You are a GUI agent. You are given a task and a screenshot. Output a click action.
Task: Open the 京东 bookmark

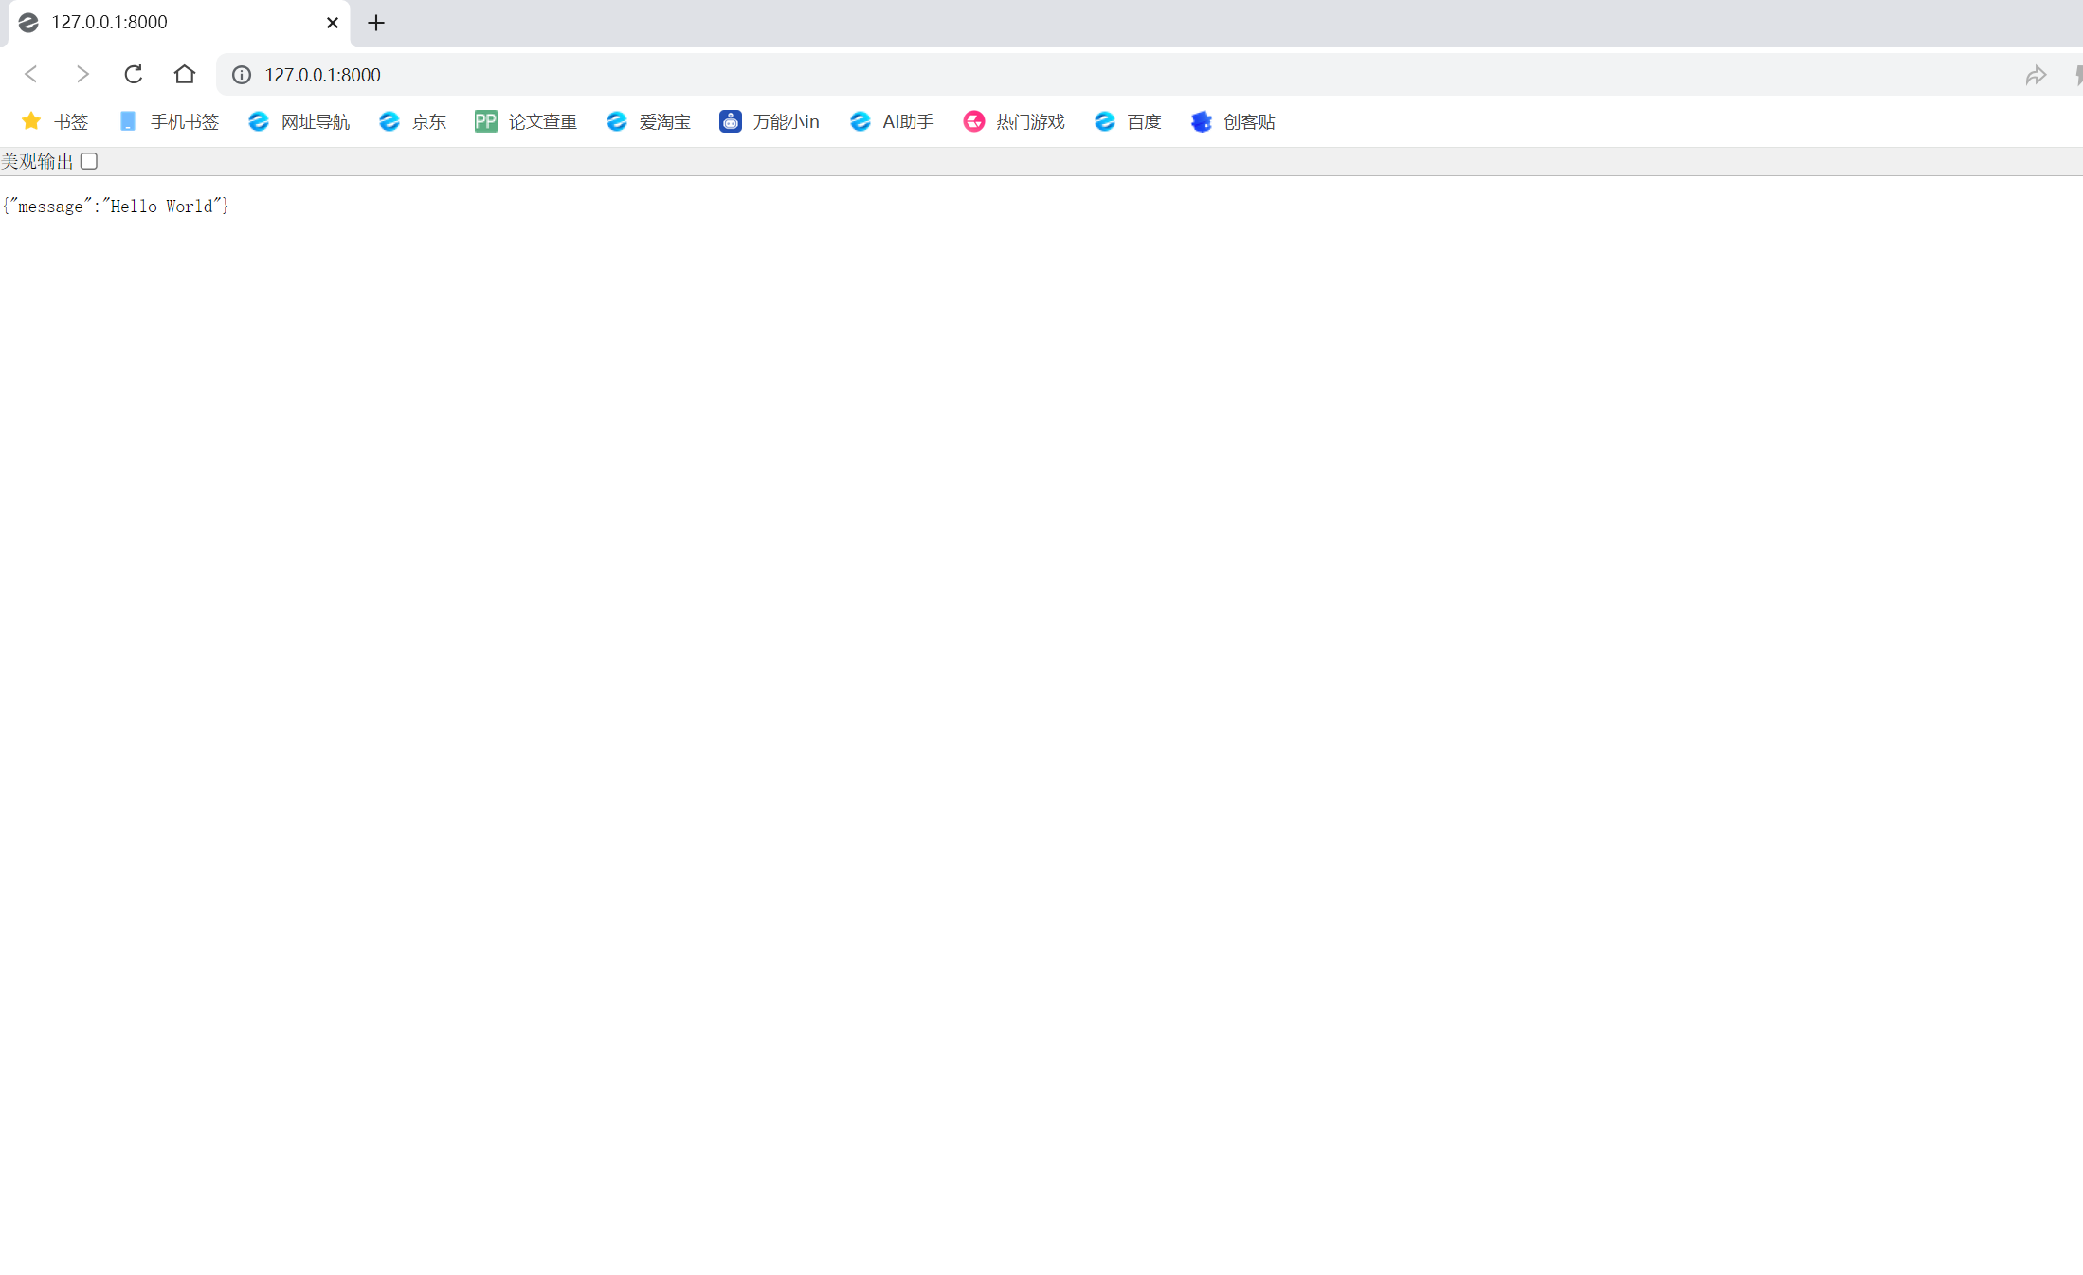(x=412, y=121)
